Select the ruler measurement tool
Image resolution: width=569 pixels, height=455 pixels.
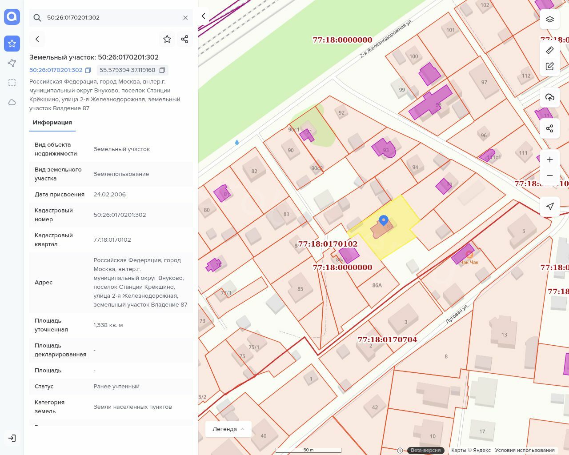point(550,50)
